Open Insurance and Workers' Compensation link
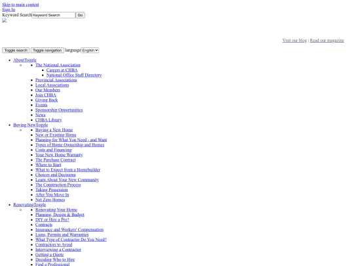This screenshot has height=266, width=354. pos(69,230)
